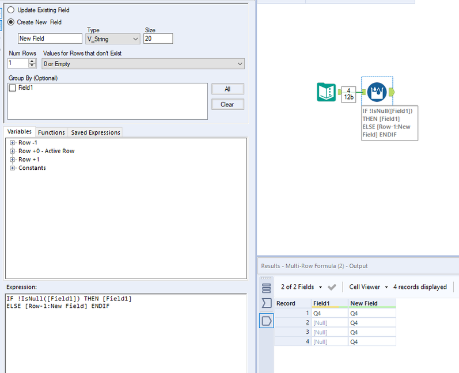The height and width of the screenshot is (373, 459).
Task: Show the results input anchor data icon
Action: [x=267, y=303]
